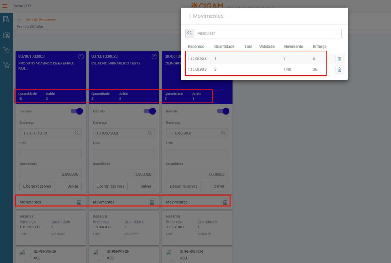
Task: Click Salvar in CILINDRO HIDRAULICO TESTE card
Action: [x=146, y=186]
